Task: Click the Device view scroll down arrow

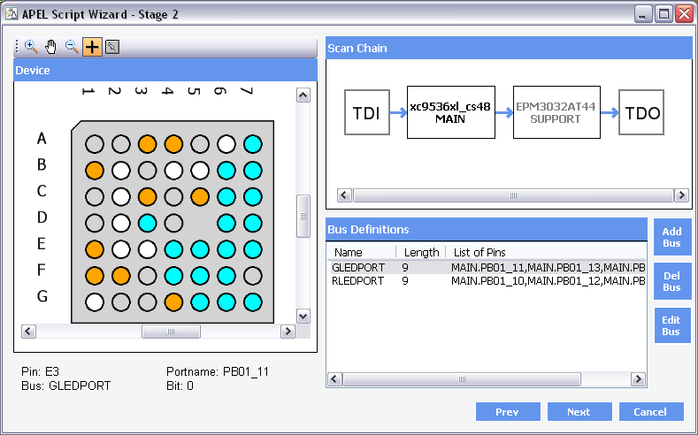Action: (x=303, y=316)
